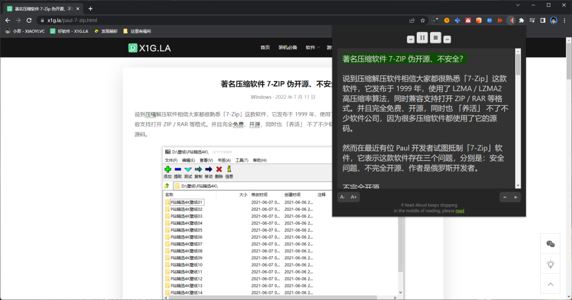
Task: Open the 小羿 - XIAOYI.VC bookmark
Action: coord(25,31)
